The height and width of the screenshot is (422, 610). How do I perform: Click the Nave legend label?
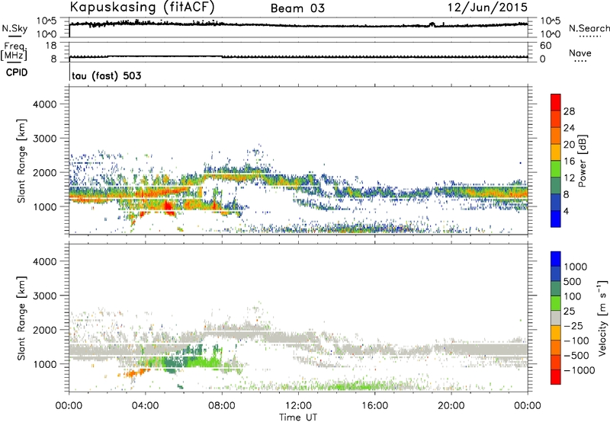580,53
